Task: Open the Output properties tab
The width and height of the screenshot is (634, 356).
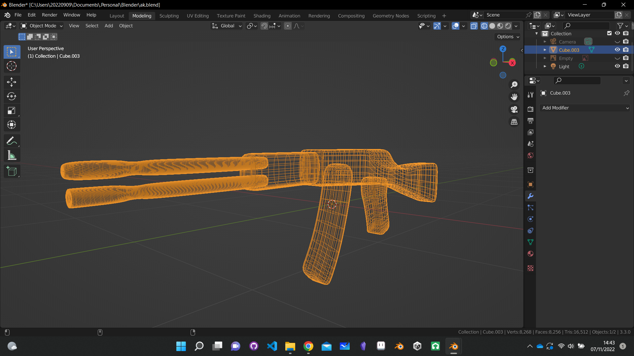Action: [530, 121]
